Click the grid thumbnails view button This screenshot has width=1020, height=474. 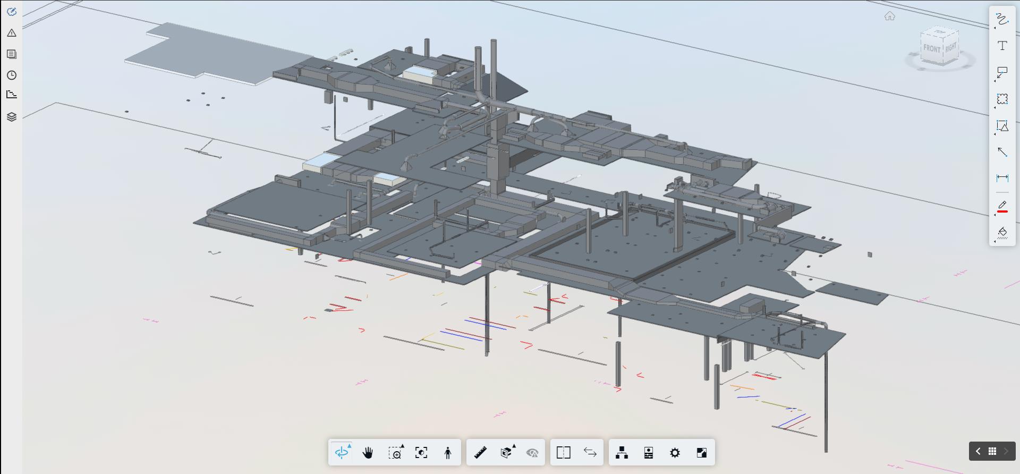992,451
